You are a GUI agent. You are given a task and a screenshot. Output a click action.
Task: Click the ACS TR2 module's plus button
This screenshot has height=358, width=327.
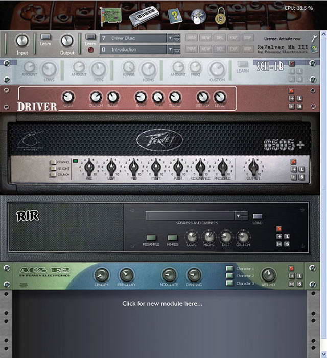pyautogui.click(x=292, y=276)
